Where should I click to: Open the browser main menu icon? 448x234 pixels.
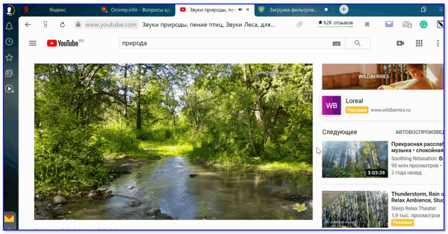[441, 10]
